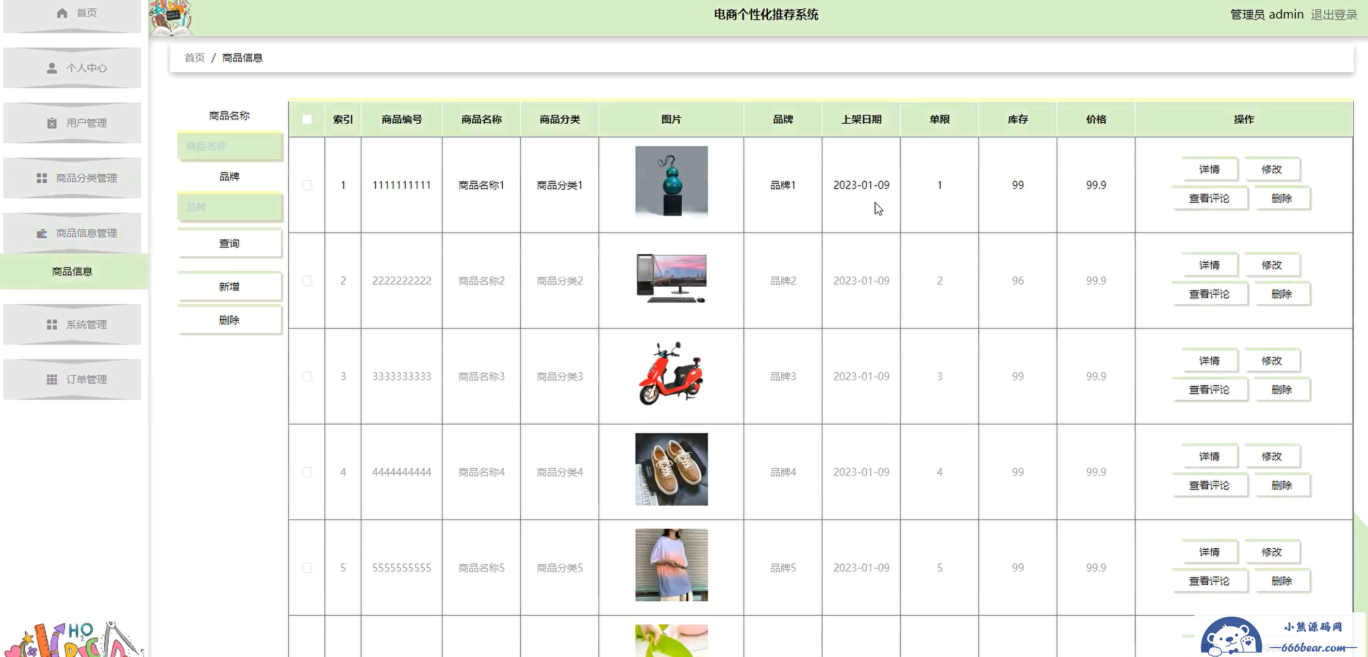
Task: Click the batch 删除 button in filter panel
Action: [230, 320]
